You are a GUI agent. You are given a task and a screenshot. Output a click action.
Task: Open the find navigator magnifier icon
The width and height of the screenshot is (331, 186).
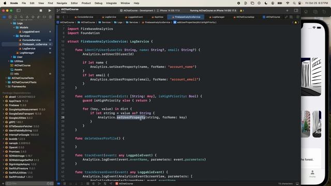click(21, 17)
